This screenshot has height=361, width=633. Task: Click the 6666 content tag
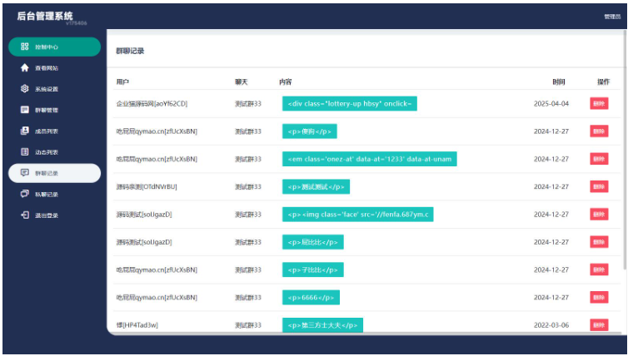coord(312,297)
